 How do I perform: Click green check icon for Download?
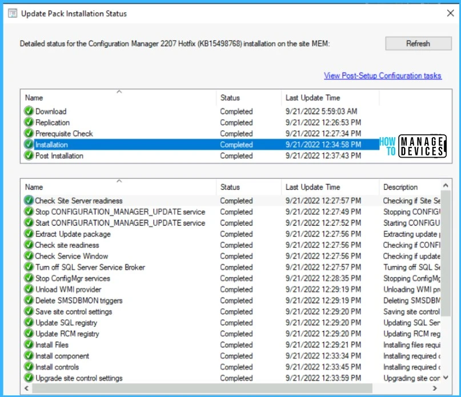click(29, 111)
